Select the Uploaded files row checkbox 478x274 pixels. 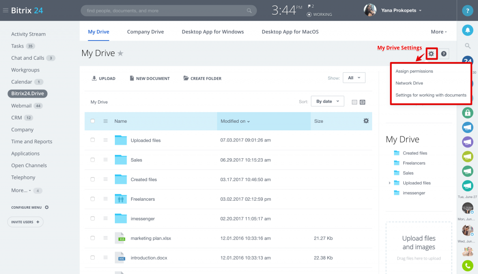tap(93, 140)
